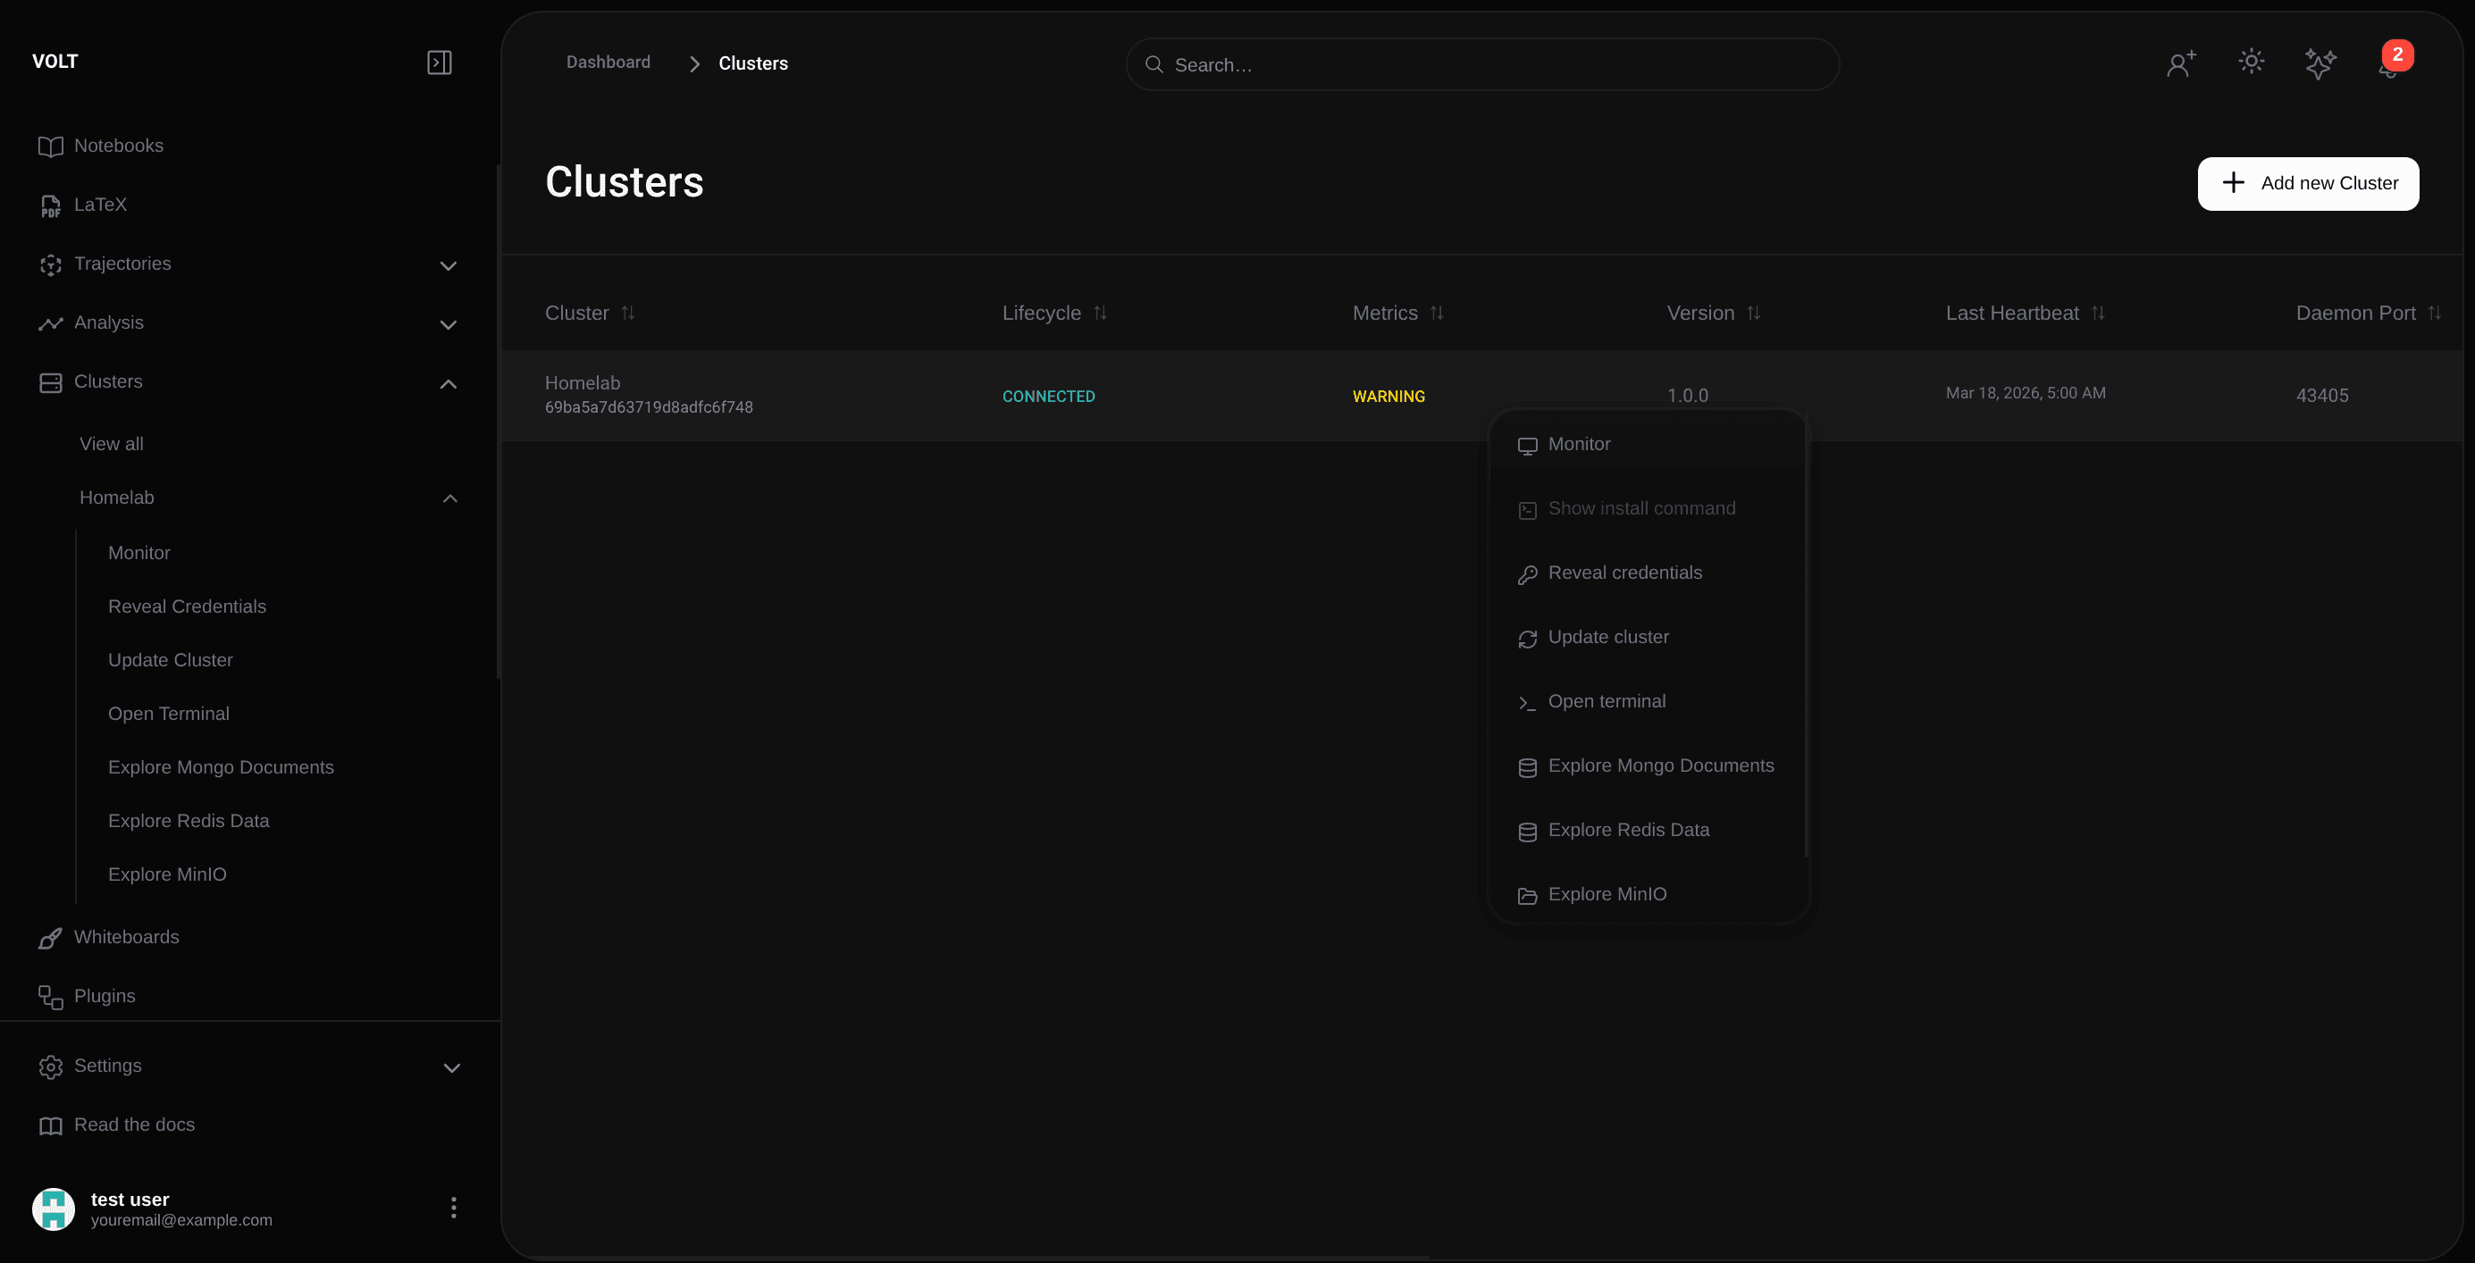This screenshot has height=1263, width=2475.
Task: Open the AI sparkles assistant icon
Action: tap(2321, 63)
